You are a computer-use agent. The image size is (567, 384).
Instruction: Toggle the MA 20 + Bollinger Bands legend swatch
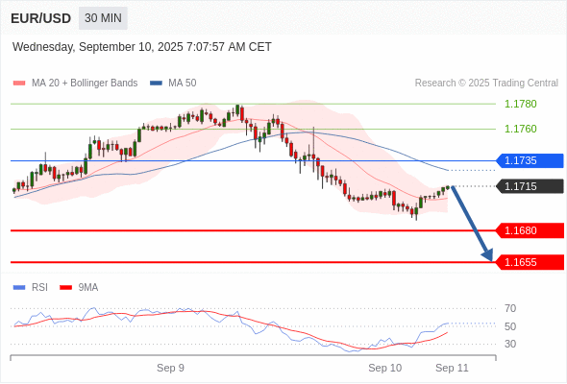(x=19, y=84)
